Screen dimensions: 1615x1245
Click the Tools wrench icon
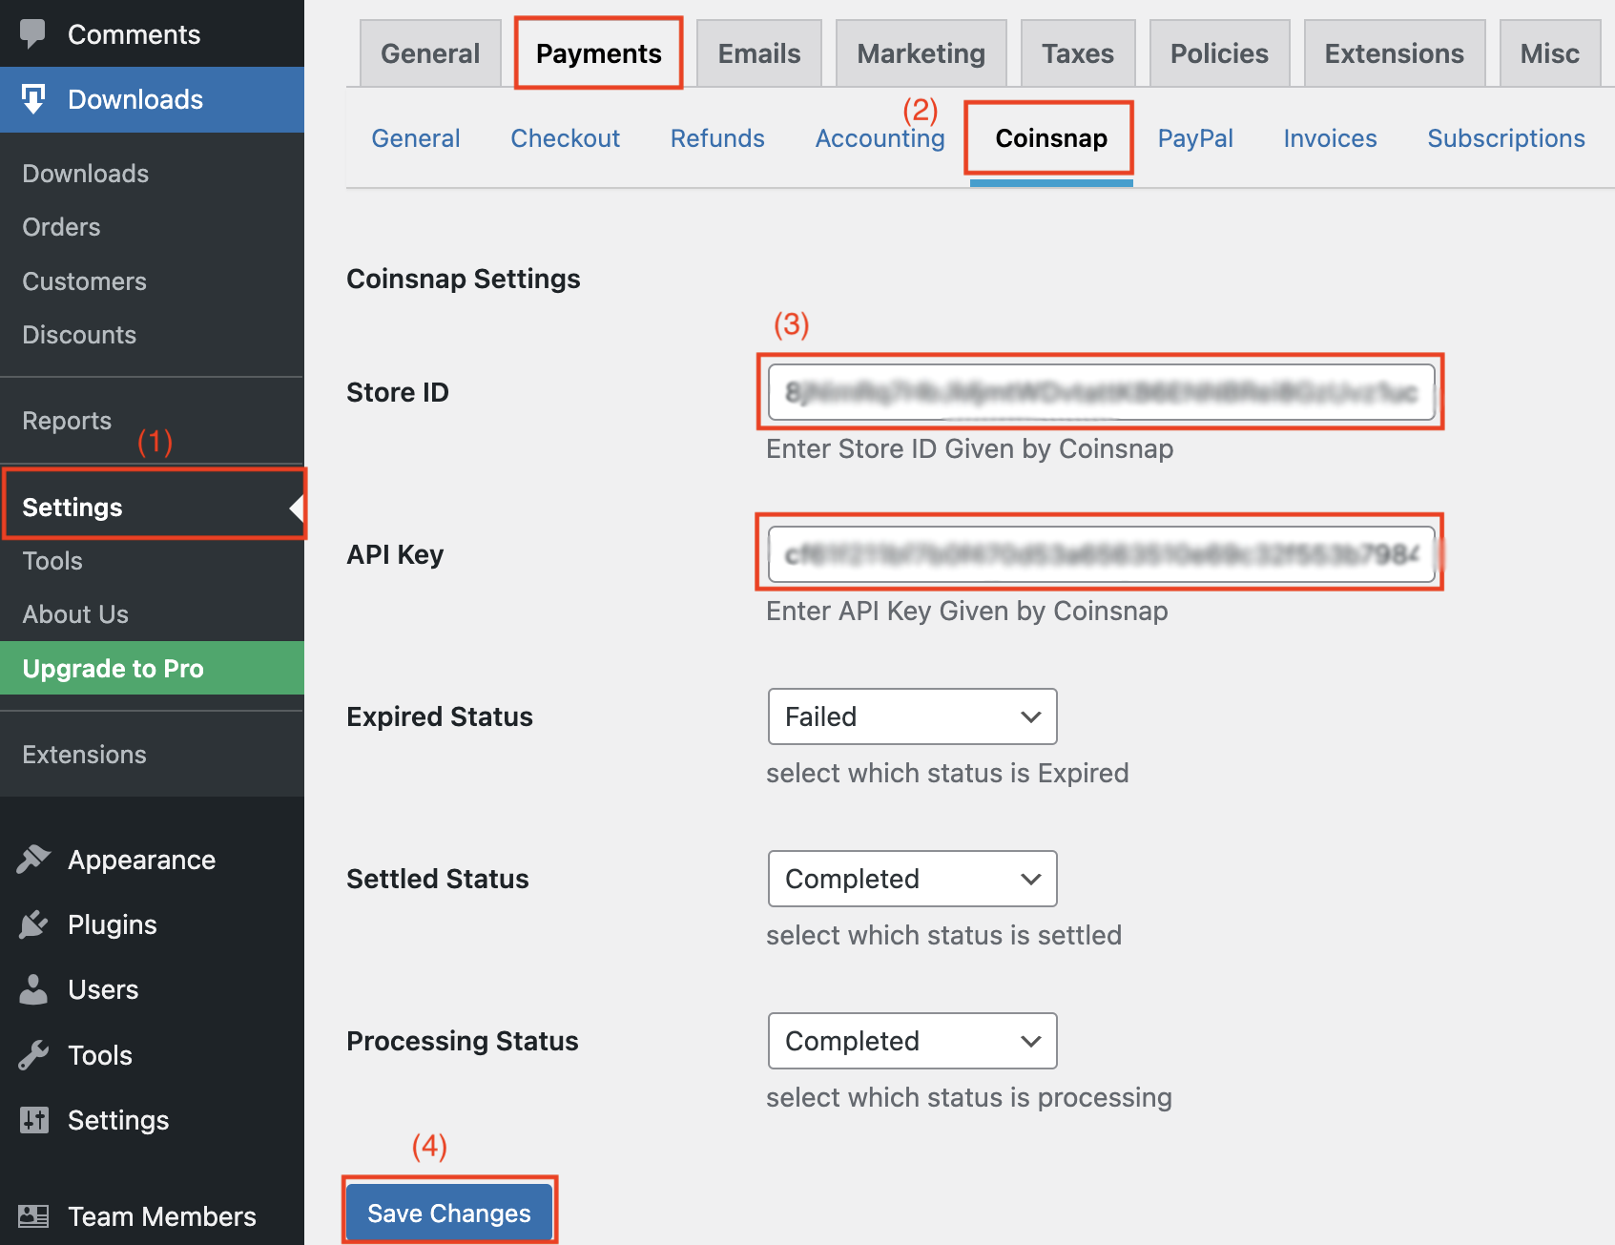[x=33, y=1055]
